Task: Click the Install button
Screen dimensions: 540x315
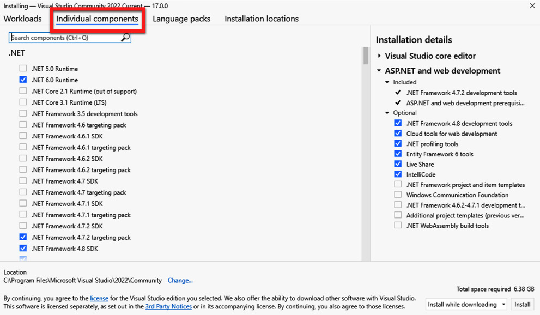Action: tap(522, 304)
